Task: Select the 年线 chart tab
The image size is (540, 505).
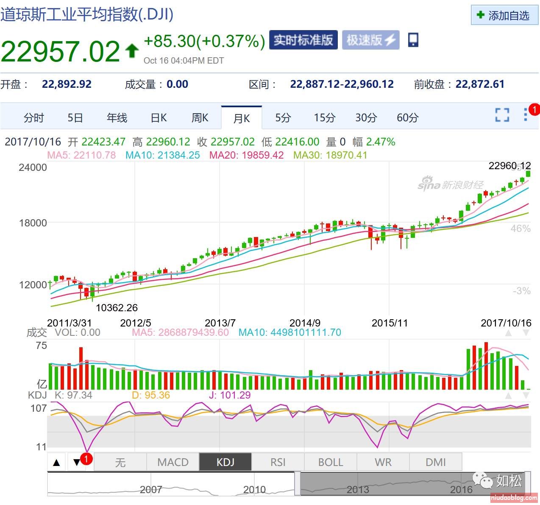Action: [x=117, y=117]
